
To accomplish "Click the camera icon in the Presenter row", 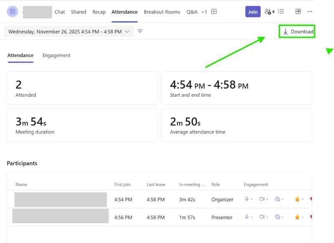I will 262,217.
